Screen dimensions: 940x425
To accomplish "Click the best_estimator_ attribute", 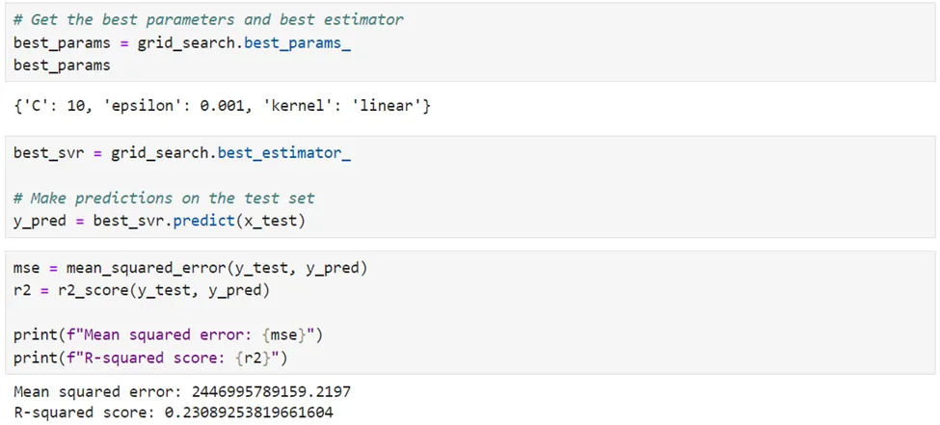I will point(283,153).
